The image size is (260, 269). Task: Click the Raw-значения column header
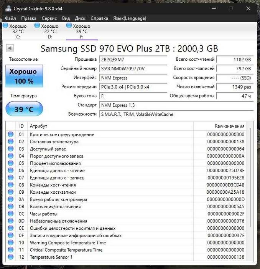(x=220, y=126)
